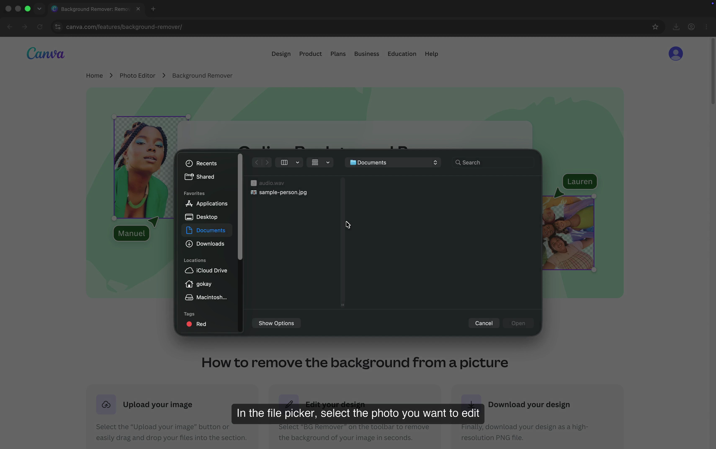This screenshot has height=449, width=716.
Task: Click the group-by grid icon
Action: pyautogui.click(x=315, y=162)
